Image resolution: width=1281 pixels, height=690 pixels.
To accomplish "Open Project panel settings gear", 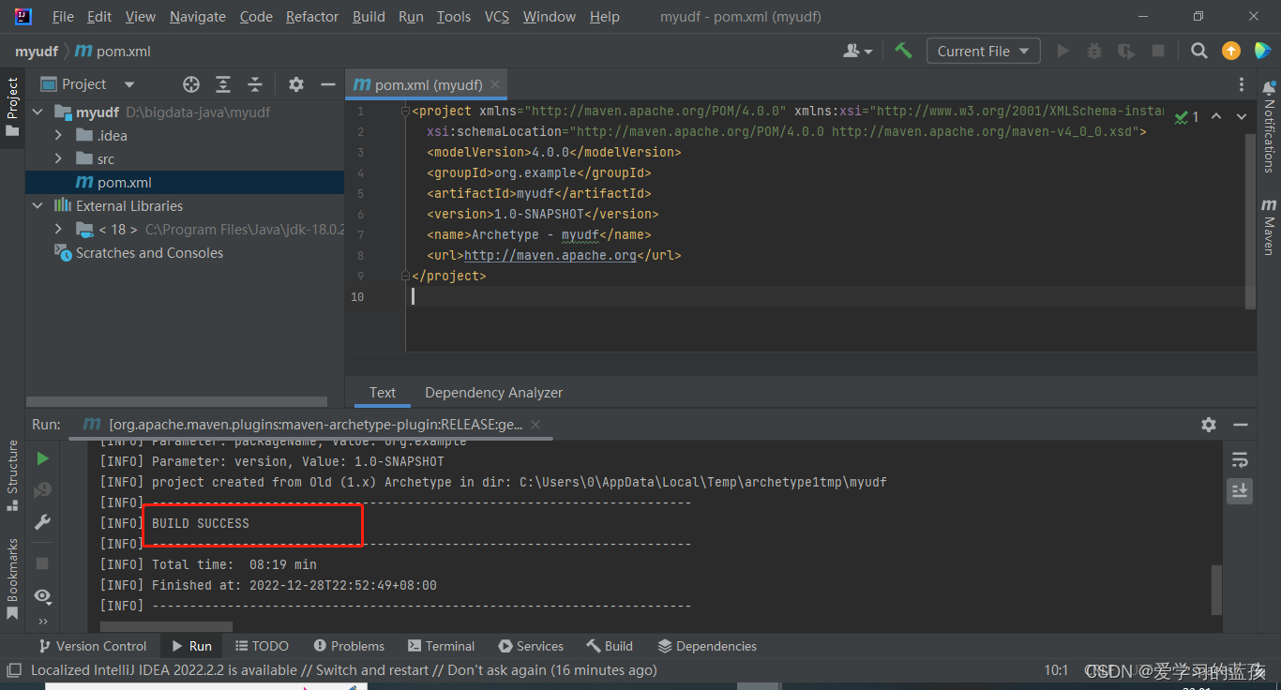I will tap(296, 84).
